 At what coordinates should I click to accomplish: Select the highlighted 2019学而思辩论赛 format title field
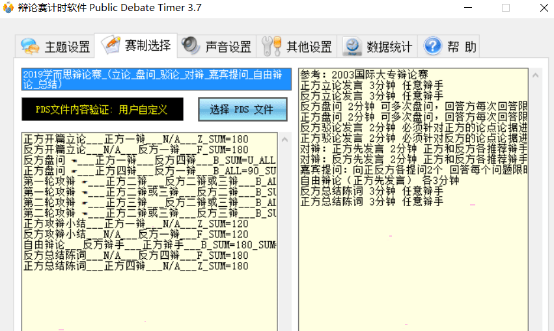[156, 79]
